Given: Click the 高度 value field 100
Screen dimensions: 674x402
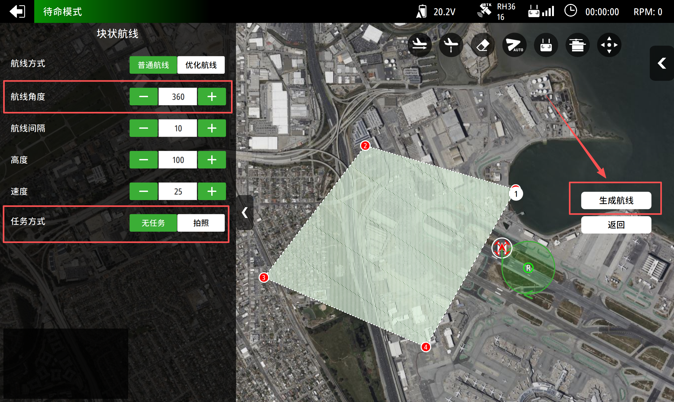Looking at the screenshot, I should (x=178, y=160).
